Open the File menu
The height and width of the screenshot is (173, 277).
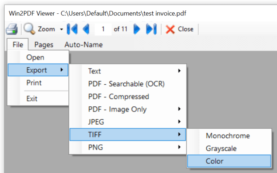tap(18, 44)
